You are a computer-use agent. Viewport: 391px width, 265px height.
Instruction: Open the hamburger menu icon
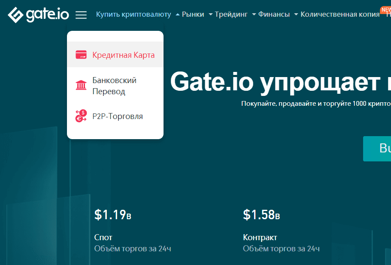tap(81, 15)
